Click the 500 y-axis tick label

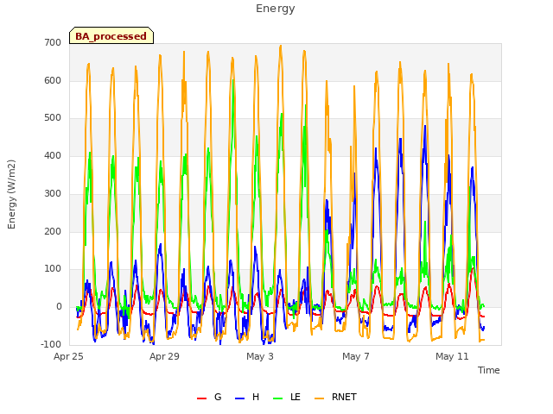tap(53, 118)
